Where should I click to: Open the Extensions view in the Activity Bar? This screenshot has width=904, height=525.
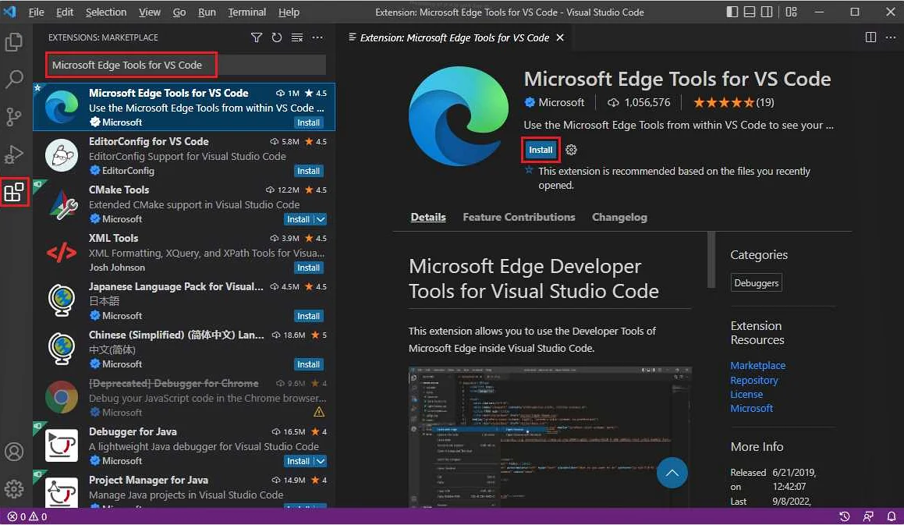(x=14, y=192)
